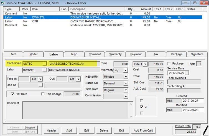Click the Tech Billing # field
This screenshot has height=136, width=209.
tap(184, 91)
